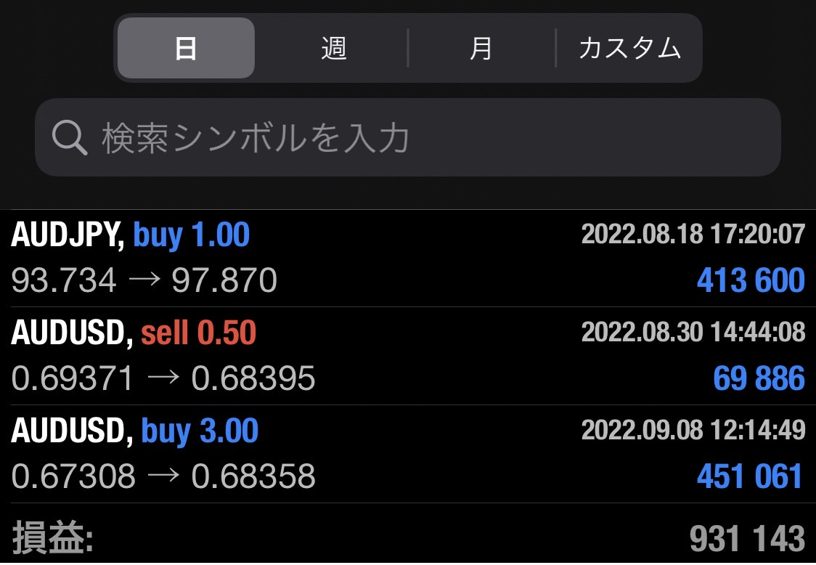Click the 2022.09.08 12:14:49 timestamp
This screenshot has height=565, width=816.
pos(693,431)
